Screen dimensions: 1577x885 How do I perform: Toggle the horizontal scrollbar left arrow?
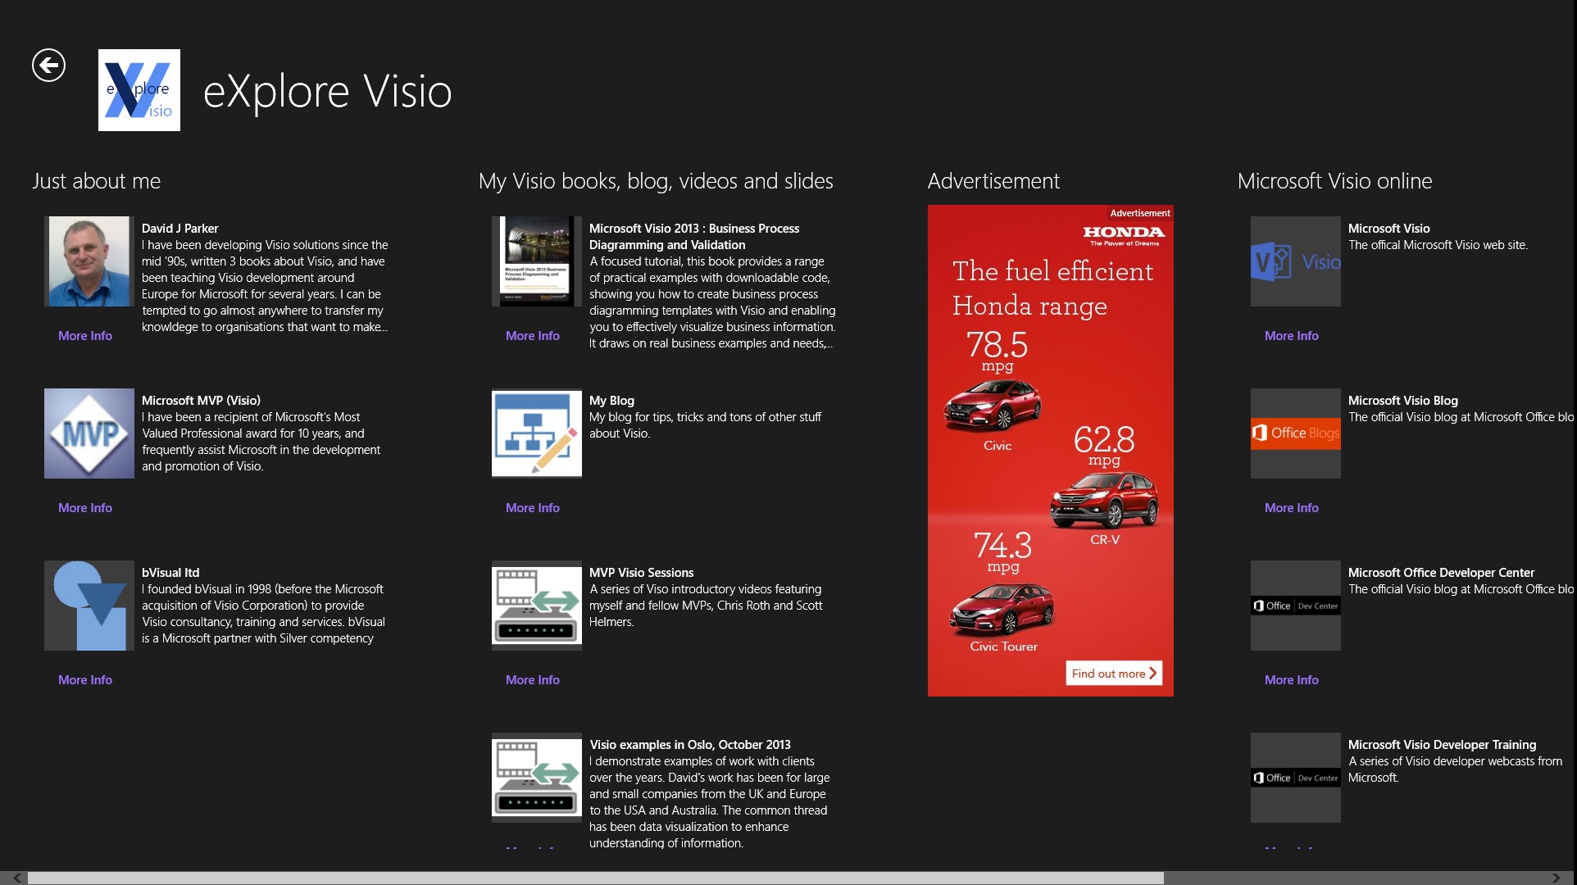pos(16,875)
